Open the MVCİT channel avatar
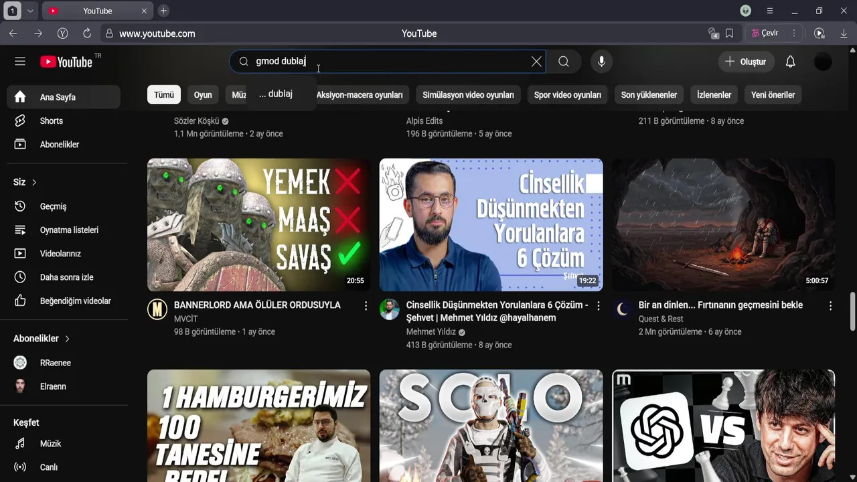The width and height of the screenshot is (857, 482). pyautogui.click(x=157, y=309)
